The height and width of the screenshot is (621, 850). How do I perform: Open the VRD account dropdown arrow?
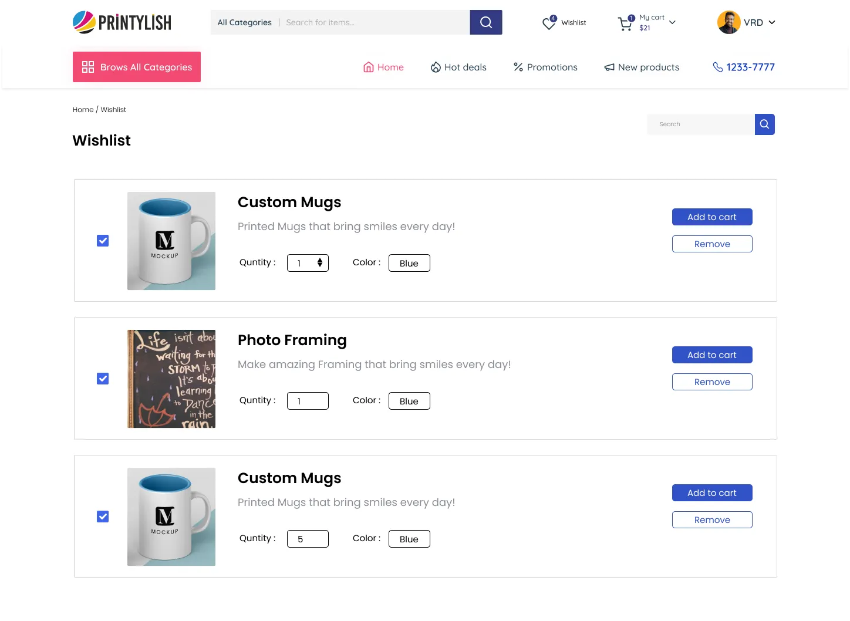point(772,22)
